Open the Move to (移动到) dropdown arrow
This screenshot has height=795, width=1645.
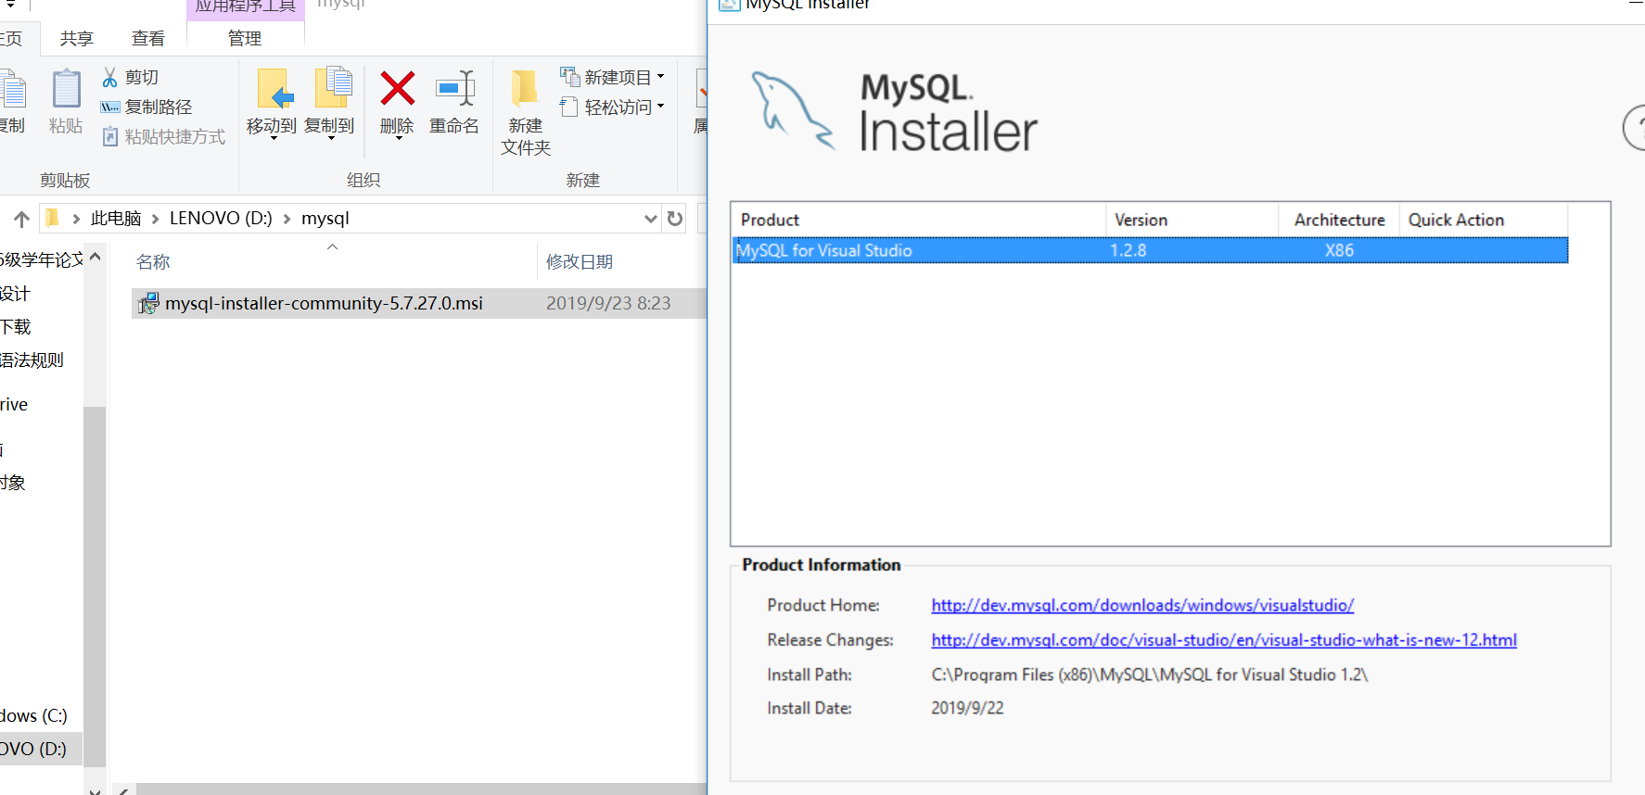[274, 138]
